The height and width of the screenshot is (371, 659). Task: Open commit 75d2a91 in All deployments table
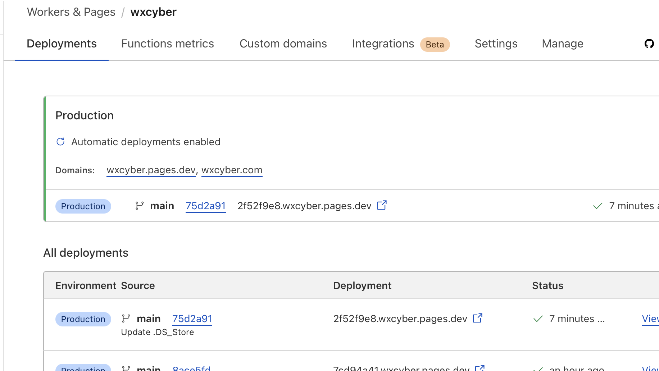pos(192,319)
